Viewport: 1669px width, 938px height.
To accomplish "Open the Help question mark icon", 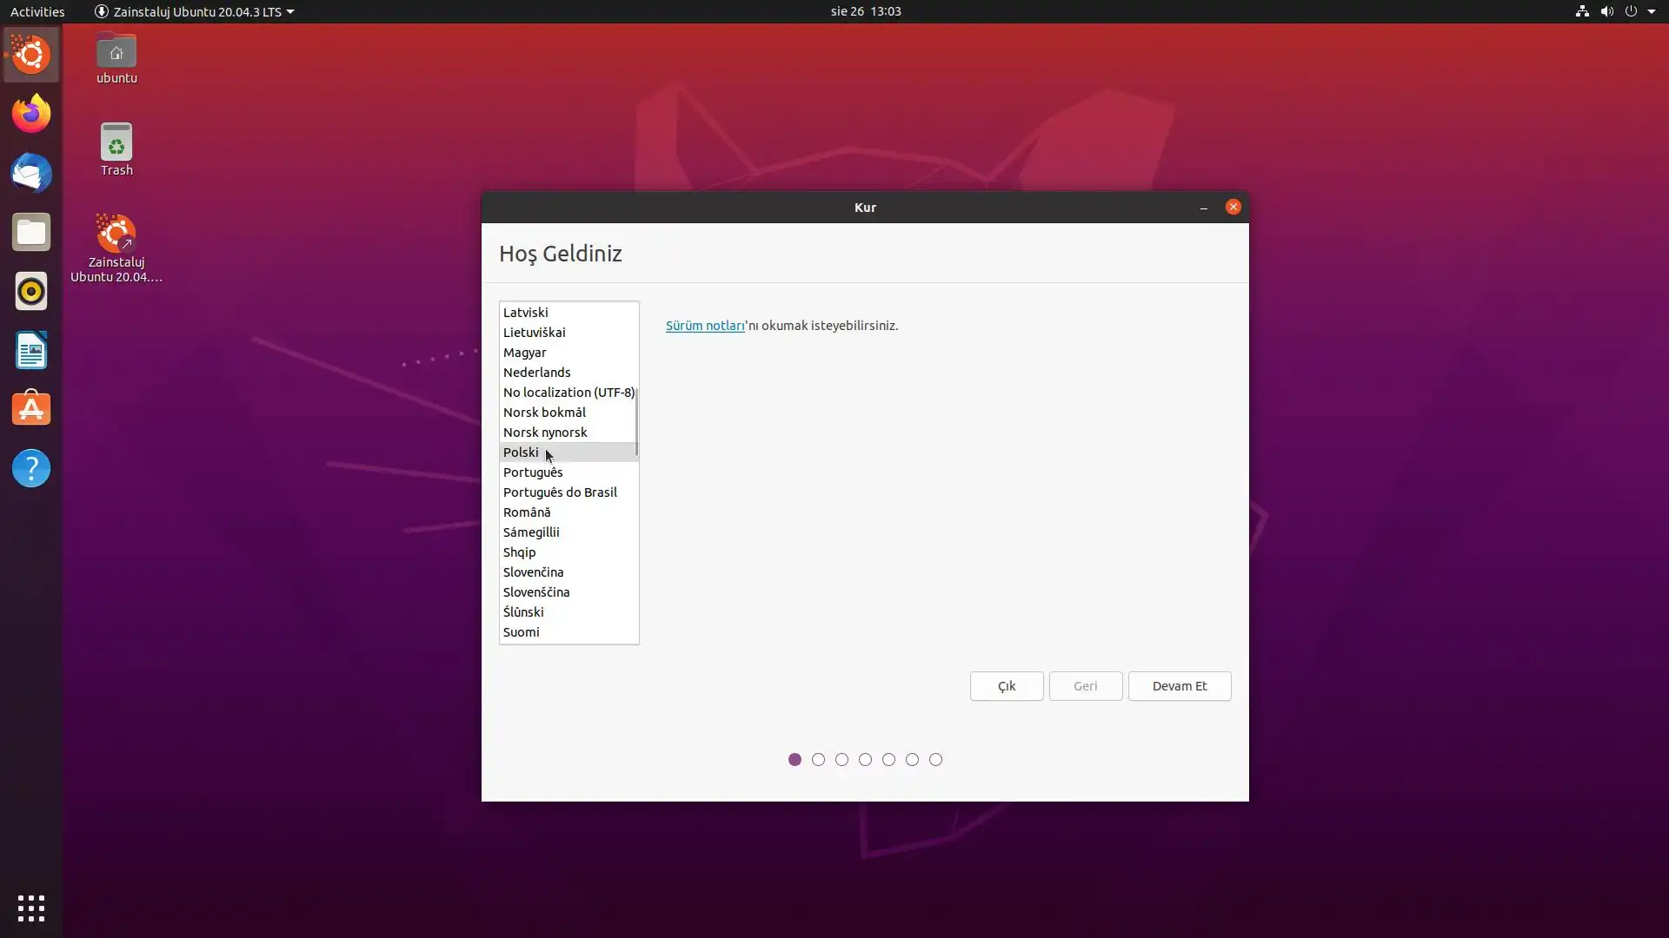I will (x=31, y=469).
